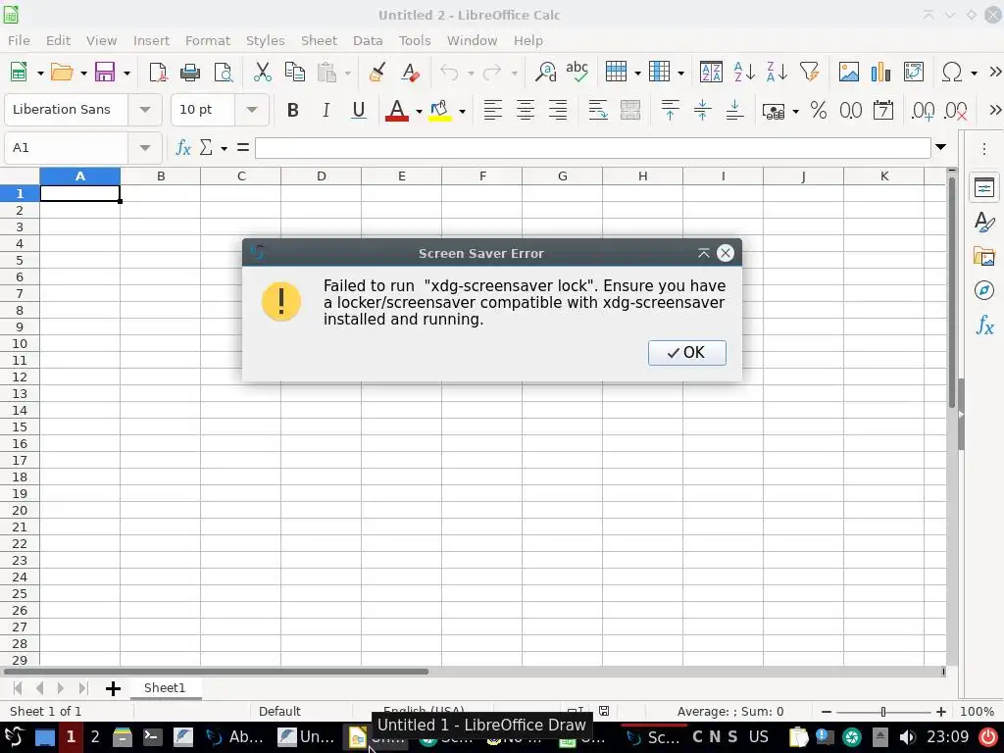
Task: Click Format as Date icon
Action: 883,110
